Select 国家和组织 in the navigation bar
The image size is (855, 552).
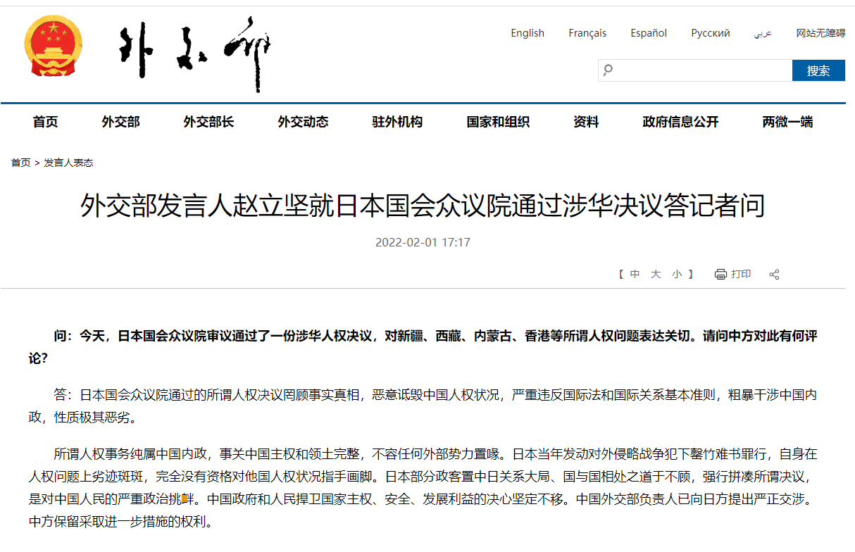coord(498,121)
